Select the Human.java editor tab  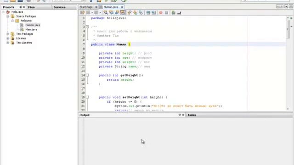point(111,7)
